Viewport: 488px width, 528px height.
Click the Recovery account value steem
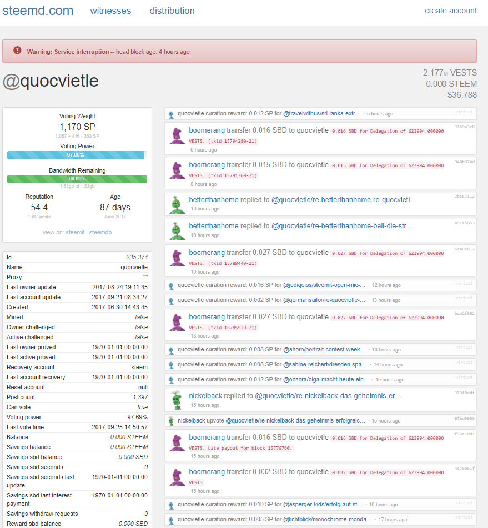point(139,368)
